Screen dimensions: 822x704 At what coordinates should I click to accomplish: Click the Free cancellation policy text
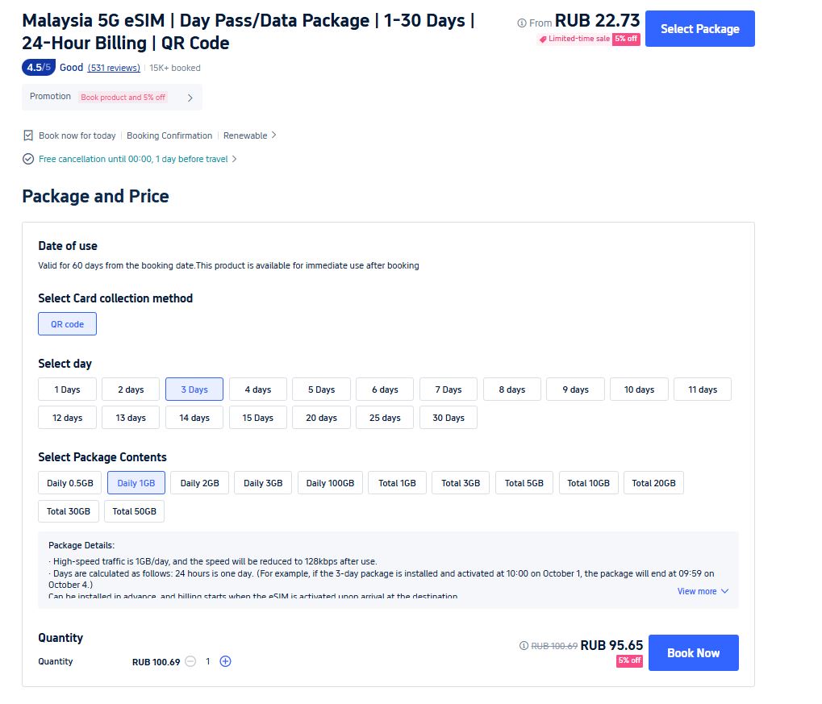(x=133, y=159)
